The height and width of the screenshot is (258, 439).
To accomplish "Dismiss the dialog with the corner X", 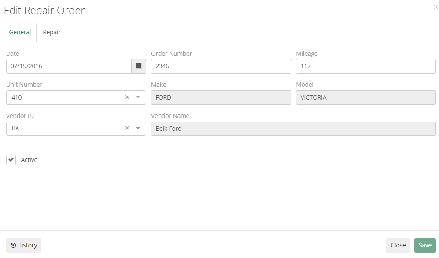I will [x=435, y=7].
